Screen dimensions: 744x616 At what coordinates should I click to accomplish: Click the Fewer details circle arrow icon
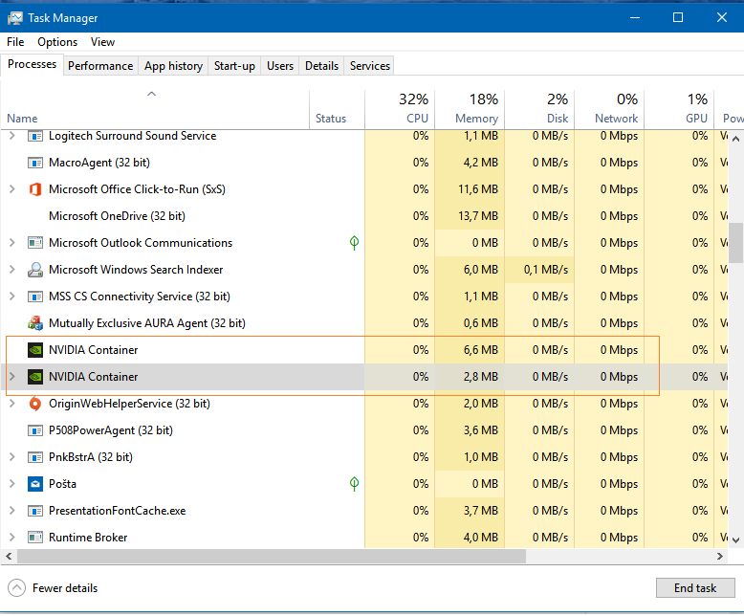pyautogui.click(x=16, y=588)
